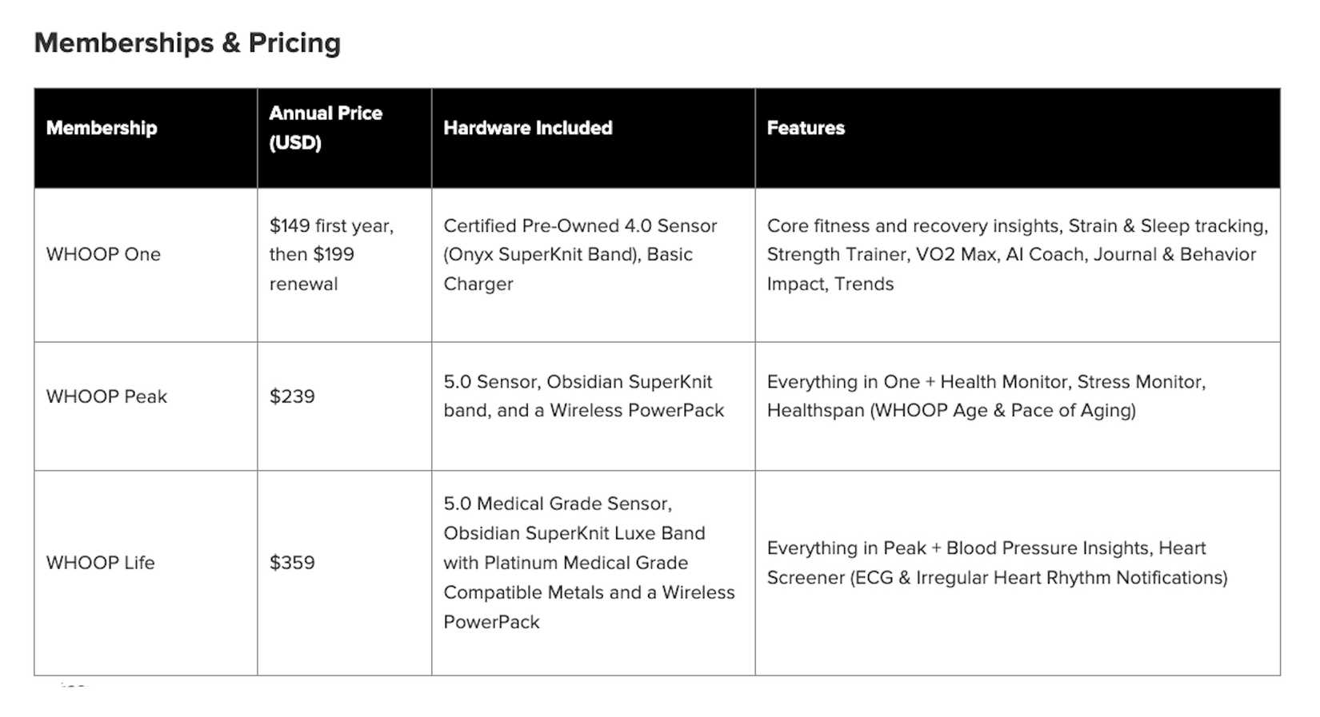The height and width of the screenshot is (717, 1320).
Task: Click 'Healthspan (WHOOP Age & Pace of Aging)' line
Action: click(951, 411)
